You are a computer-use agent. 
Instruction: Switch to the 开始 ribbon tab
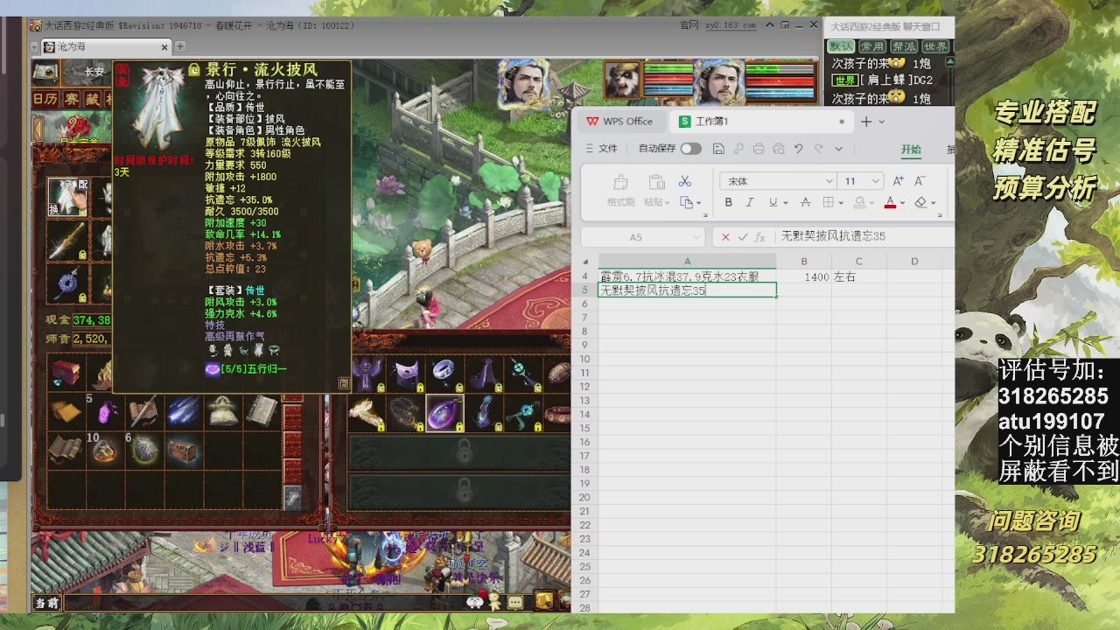point(911,150)
